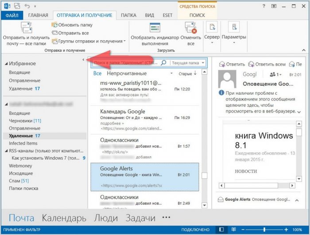310x235 pixels.
Task: Open Группы отправки и получения dropdown
Action: [89, 41]
